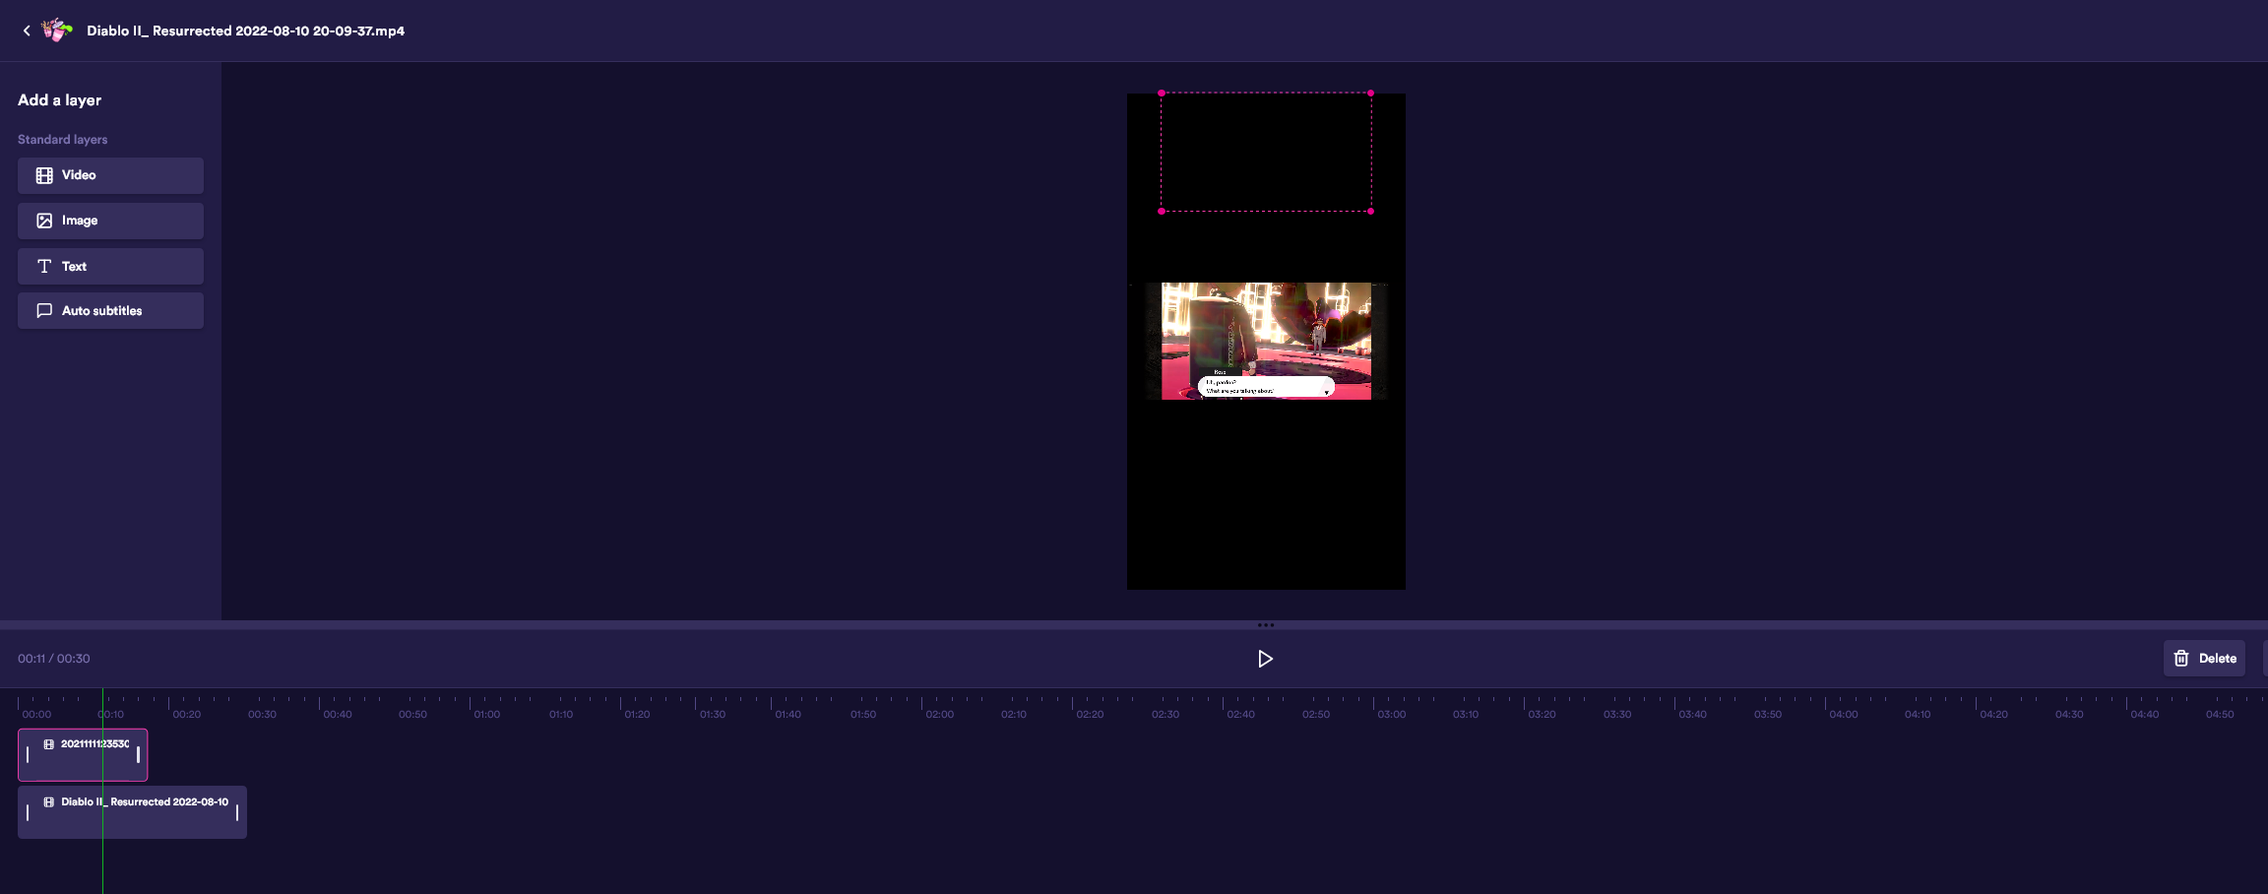
Task: Click film icon on 2021111123530 clip
Action: [x=49, y=744]
